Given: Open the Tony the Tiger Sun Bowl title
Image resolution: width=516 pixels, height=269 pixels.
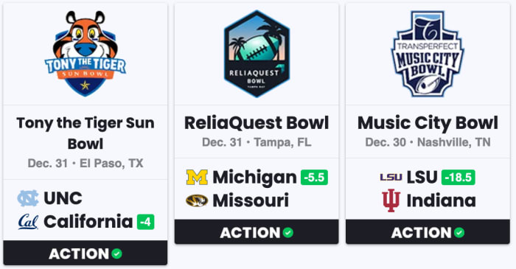Looking at the screenshot, I should (x=86, y=133).
